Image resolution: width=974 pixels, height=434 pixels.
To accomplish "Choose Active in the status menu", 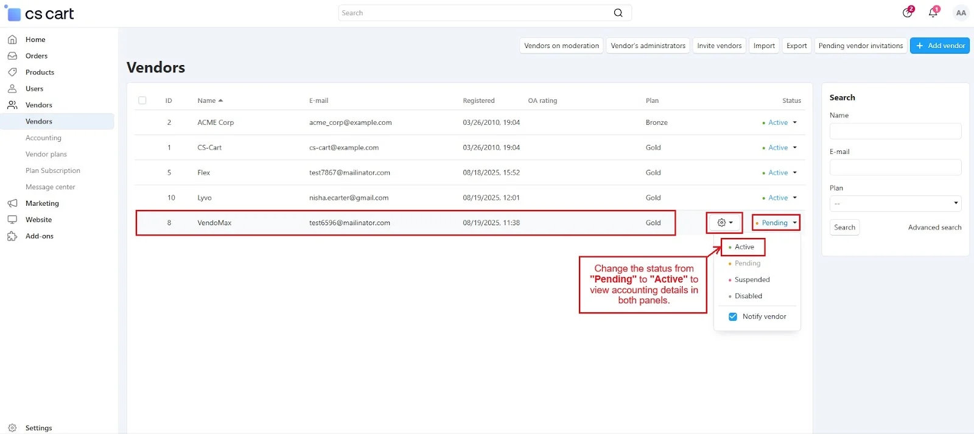I will (744, 247).
